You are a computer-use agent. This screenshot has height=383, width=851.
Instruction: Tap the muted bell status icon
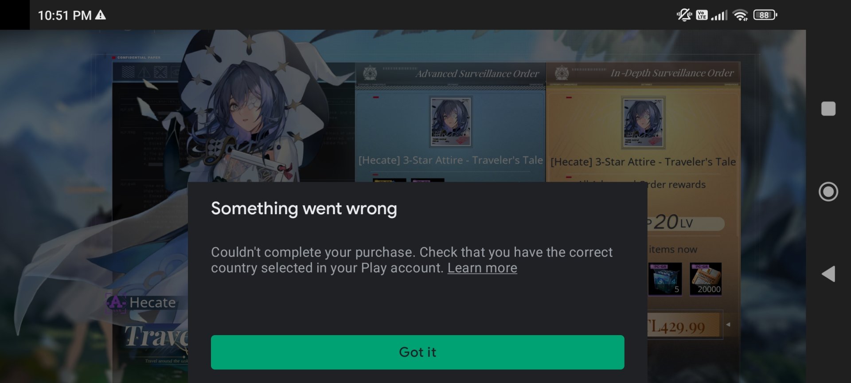(x=684, y=15)
